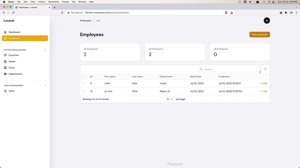Sort by the First name column header
Screen dimensions: 300x168
(x=111, y=77)
